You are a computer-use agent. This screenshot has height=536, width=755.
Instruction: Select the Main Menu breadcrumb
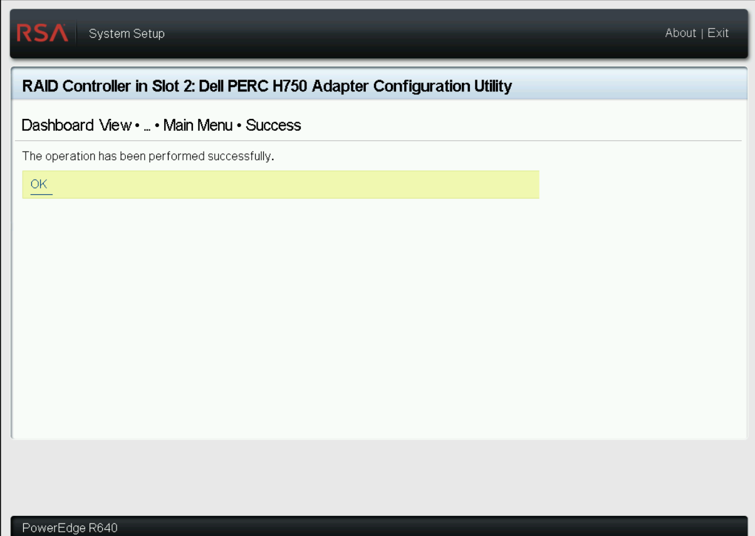[198, 125]
